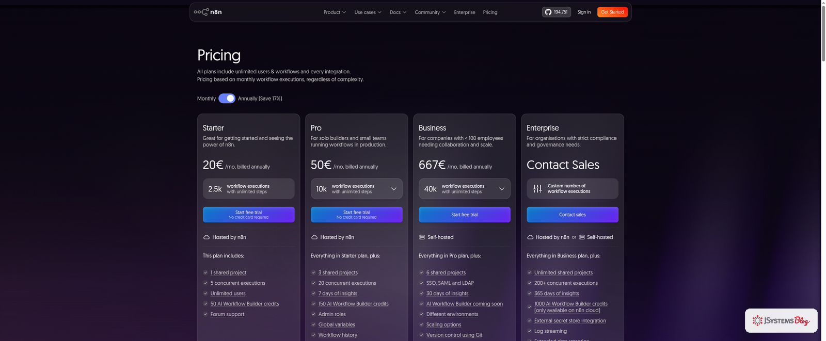Image resolution: width=826 pixels, height=341 pixels.
Task: Select the Monthly billing label
Action: pos(206,99)
